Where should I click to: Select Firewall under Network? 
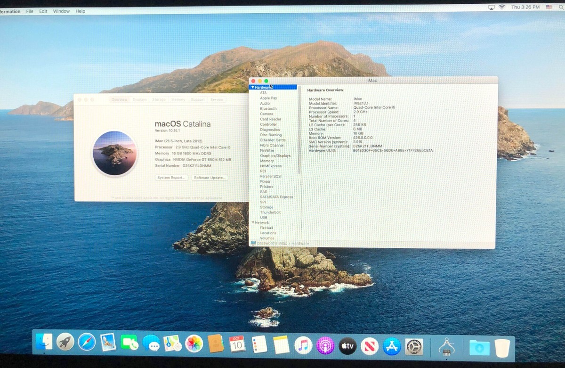[266, 228]
